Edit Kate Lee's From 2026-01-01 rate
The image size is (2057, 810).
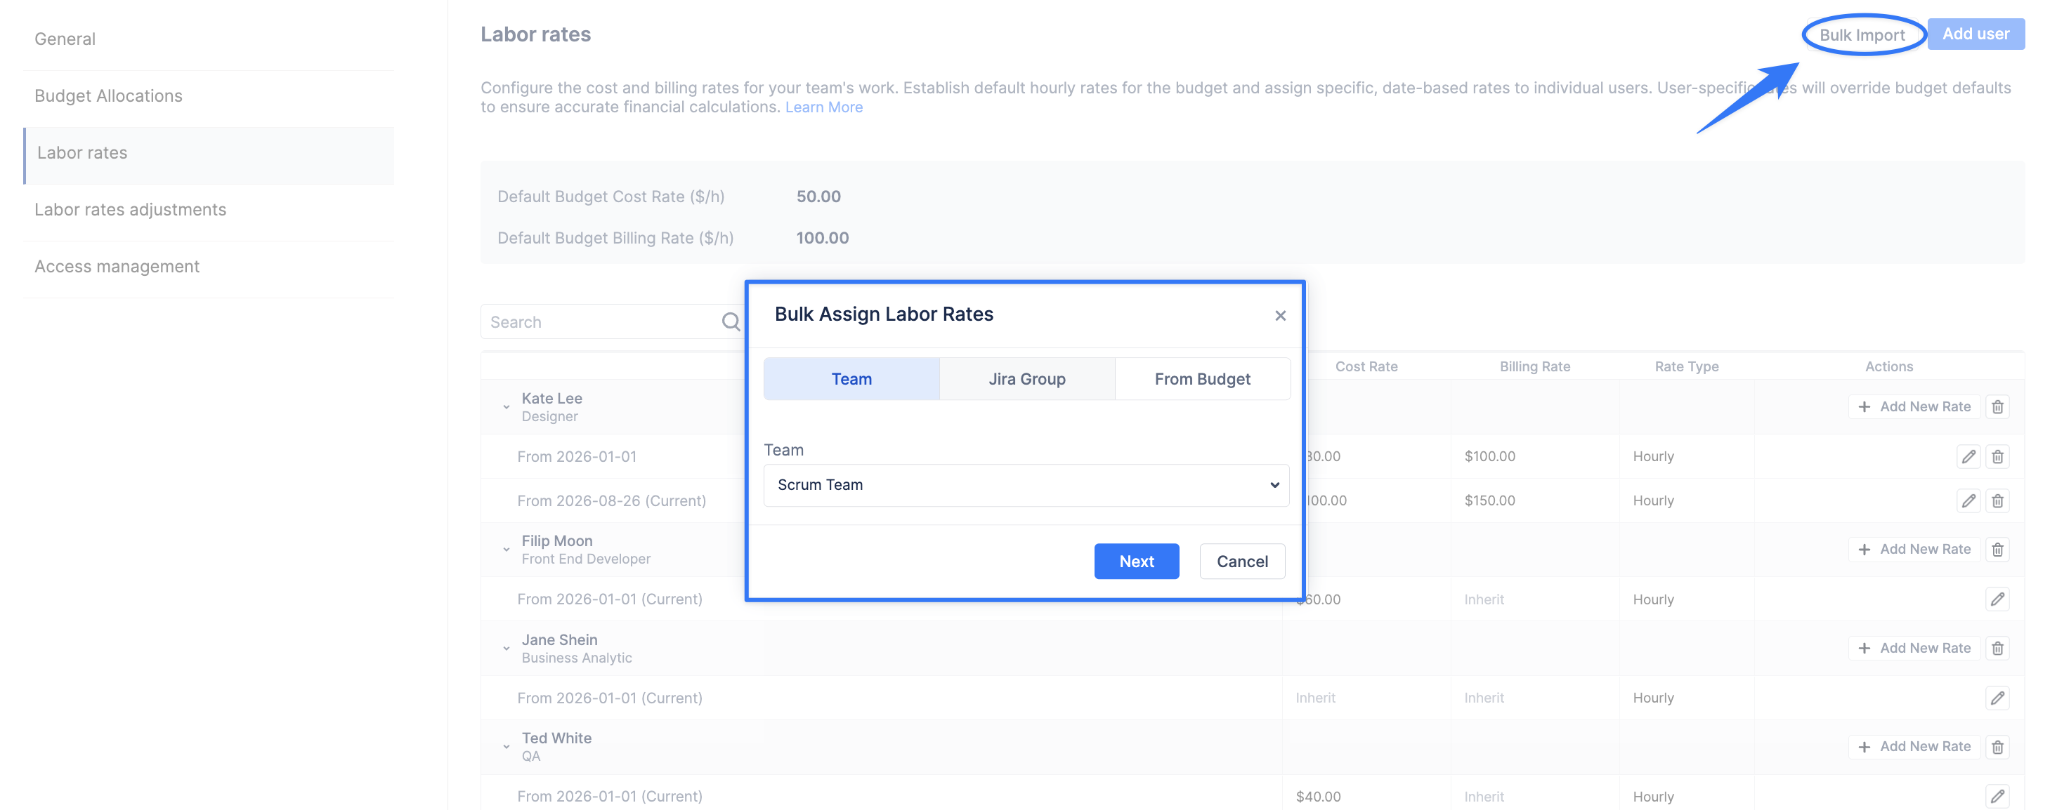1968,456
